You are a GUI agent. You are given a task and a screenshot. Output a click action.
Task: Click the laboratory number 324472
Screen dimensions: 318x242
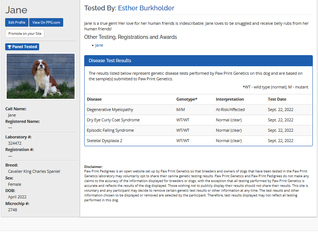coord(15,143)
